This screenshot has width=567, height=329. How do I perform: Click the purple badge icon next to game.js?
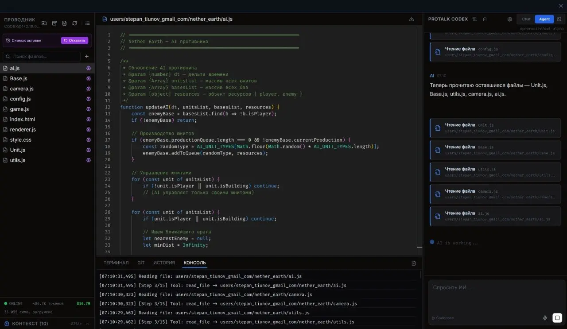[x=89, y=109]
